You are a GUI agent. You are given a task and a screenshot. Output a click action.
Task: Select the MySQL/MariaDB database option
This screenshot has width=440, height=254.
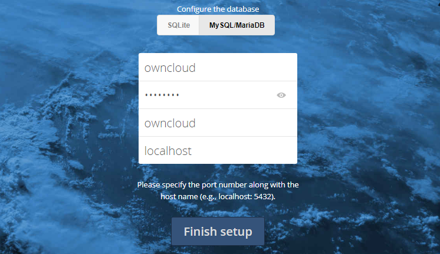pos(237,25)
